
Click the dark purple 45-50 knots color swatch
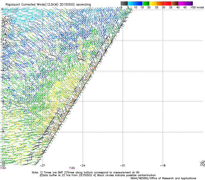189,3
